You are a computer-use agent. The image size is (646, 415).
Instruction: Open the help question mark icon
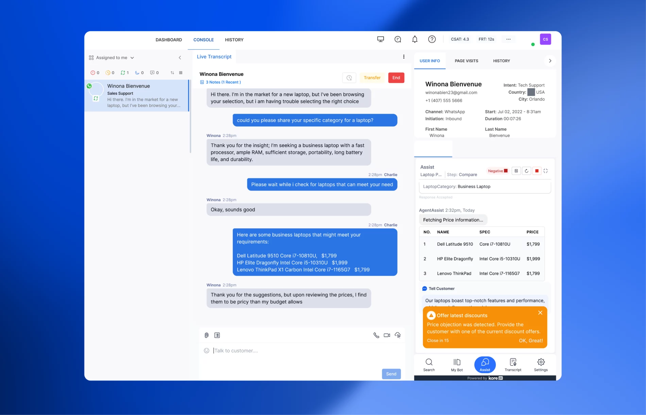coord(432,39)
